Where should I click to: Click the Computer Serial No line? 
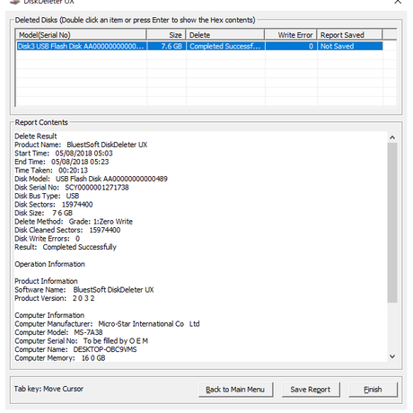coord(82,341)
